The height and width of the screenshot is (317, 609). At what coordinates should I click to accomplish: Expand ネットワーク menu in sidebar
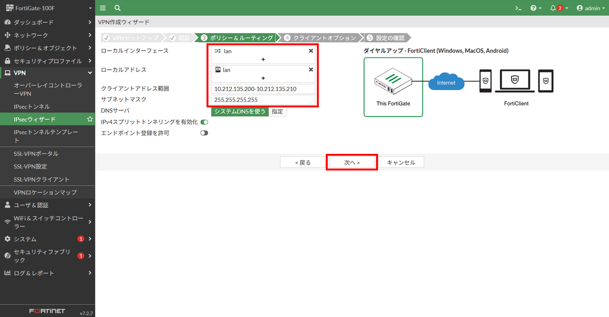[x=48, y=35]
